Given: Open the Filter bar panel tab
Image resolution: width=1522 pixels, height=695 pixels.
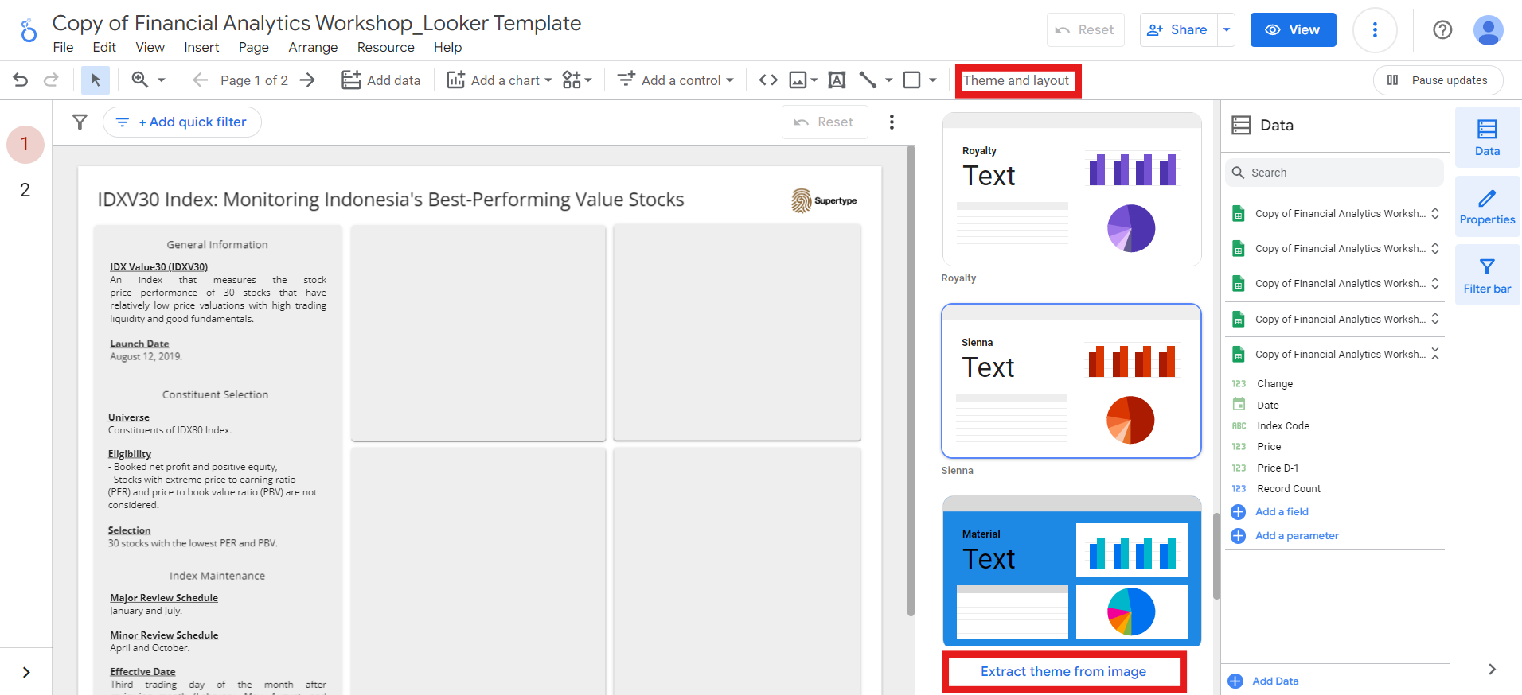Looking at the screenshot, I should [1487, 275].
